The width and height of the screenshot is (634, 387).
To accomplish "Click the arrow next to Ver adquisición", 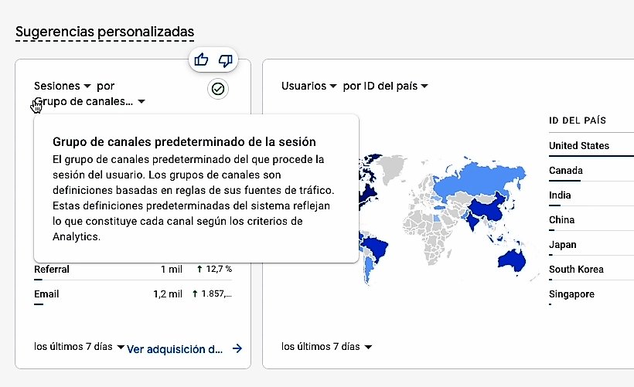I will (237, 348).
